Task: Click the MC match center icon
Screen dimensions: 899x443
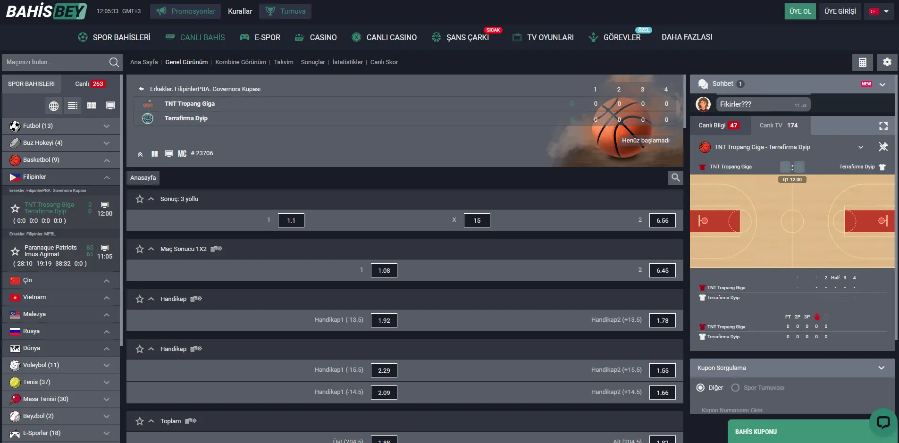Action: click(x=182, y=154)
